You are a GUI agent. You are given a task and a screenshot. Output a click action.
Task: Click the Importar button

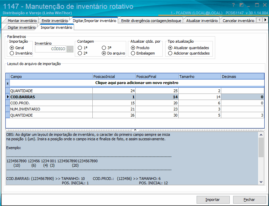click(x=213, y=200)
